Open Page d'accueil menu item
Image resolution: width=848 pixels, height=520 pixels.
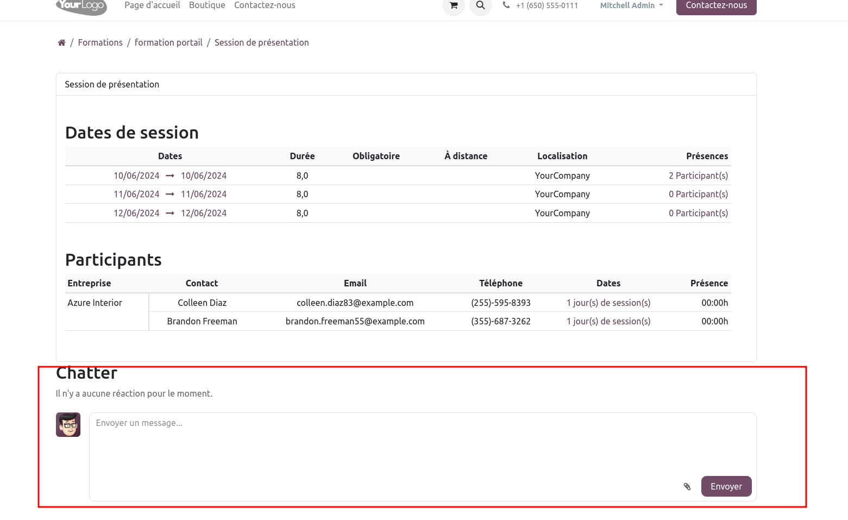[x=152, y=5]
